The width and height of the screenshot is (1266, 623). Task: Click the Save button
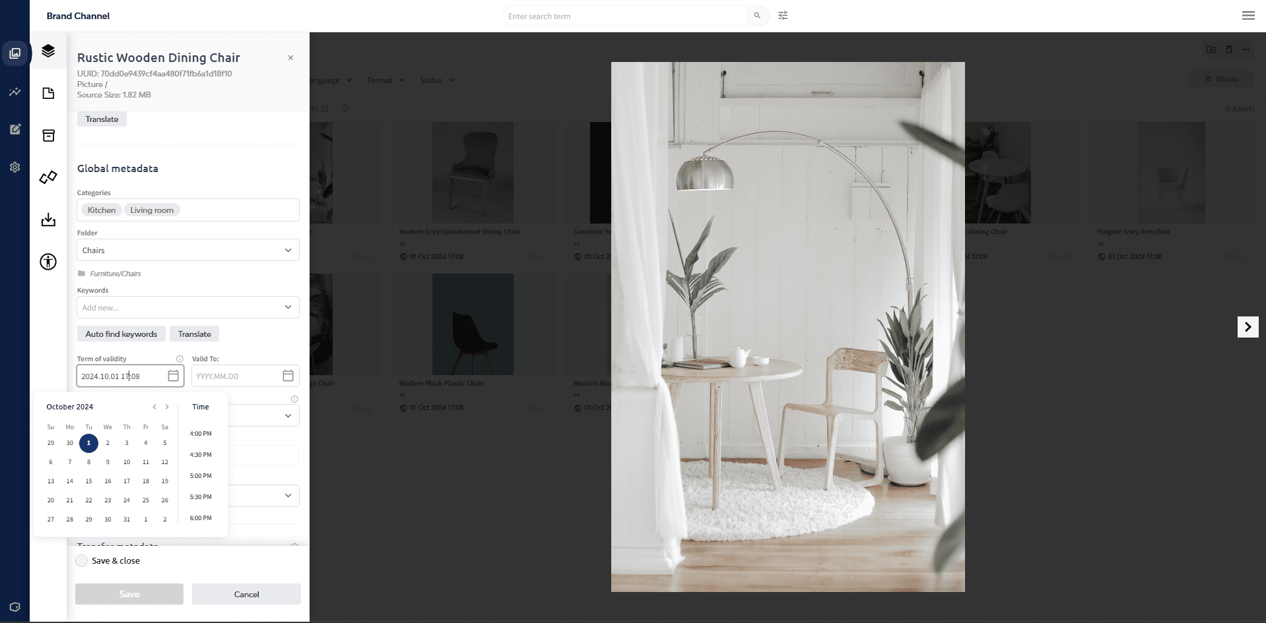tap(129, 594)
